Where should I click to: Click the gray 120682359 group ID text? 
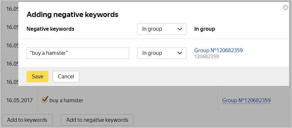206,56
